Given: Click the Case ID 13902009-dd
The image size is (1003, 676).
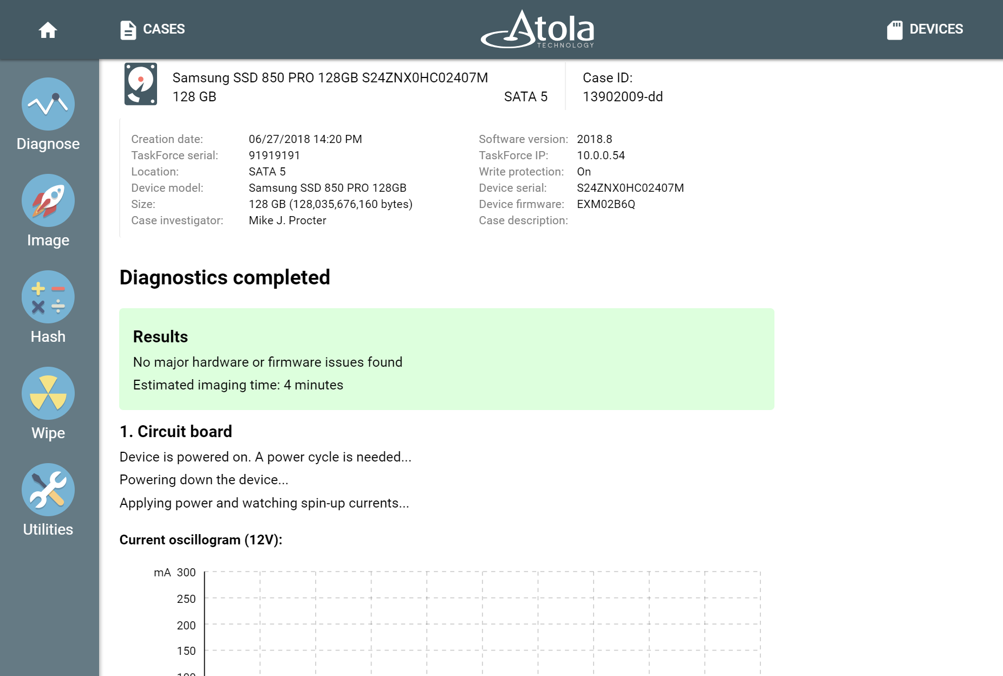Looking at the screenshot, I should 623,96.
